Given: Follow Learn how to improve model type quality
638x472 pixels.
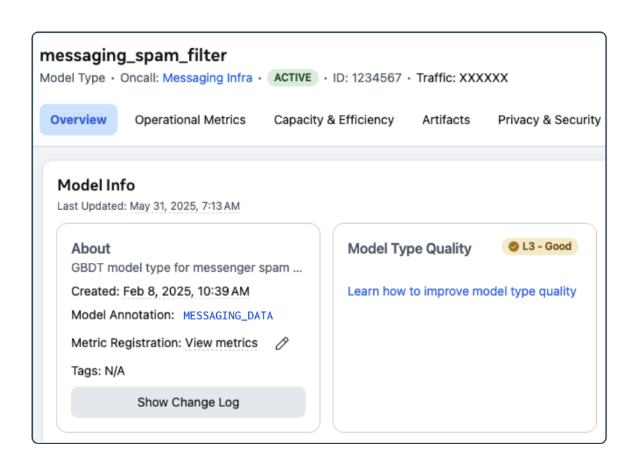Looking at the screenshot, I should click(x=462, y=291).
